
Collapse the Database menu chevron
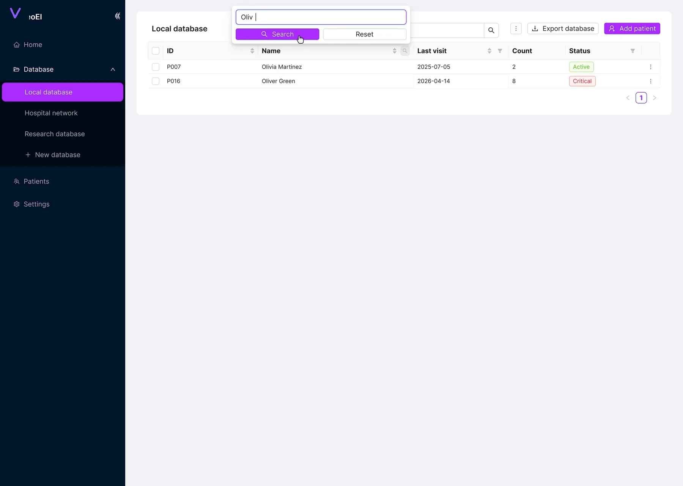click(x=113, y=69)
